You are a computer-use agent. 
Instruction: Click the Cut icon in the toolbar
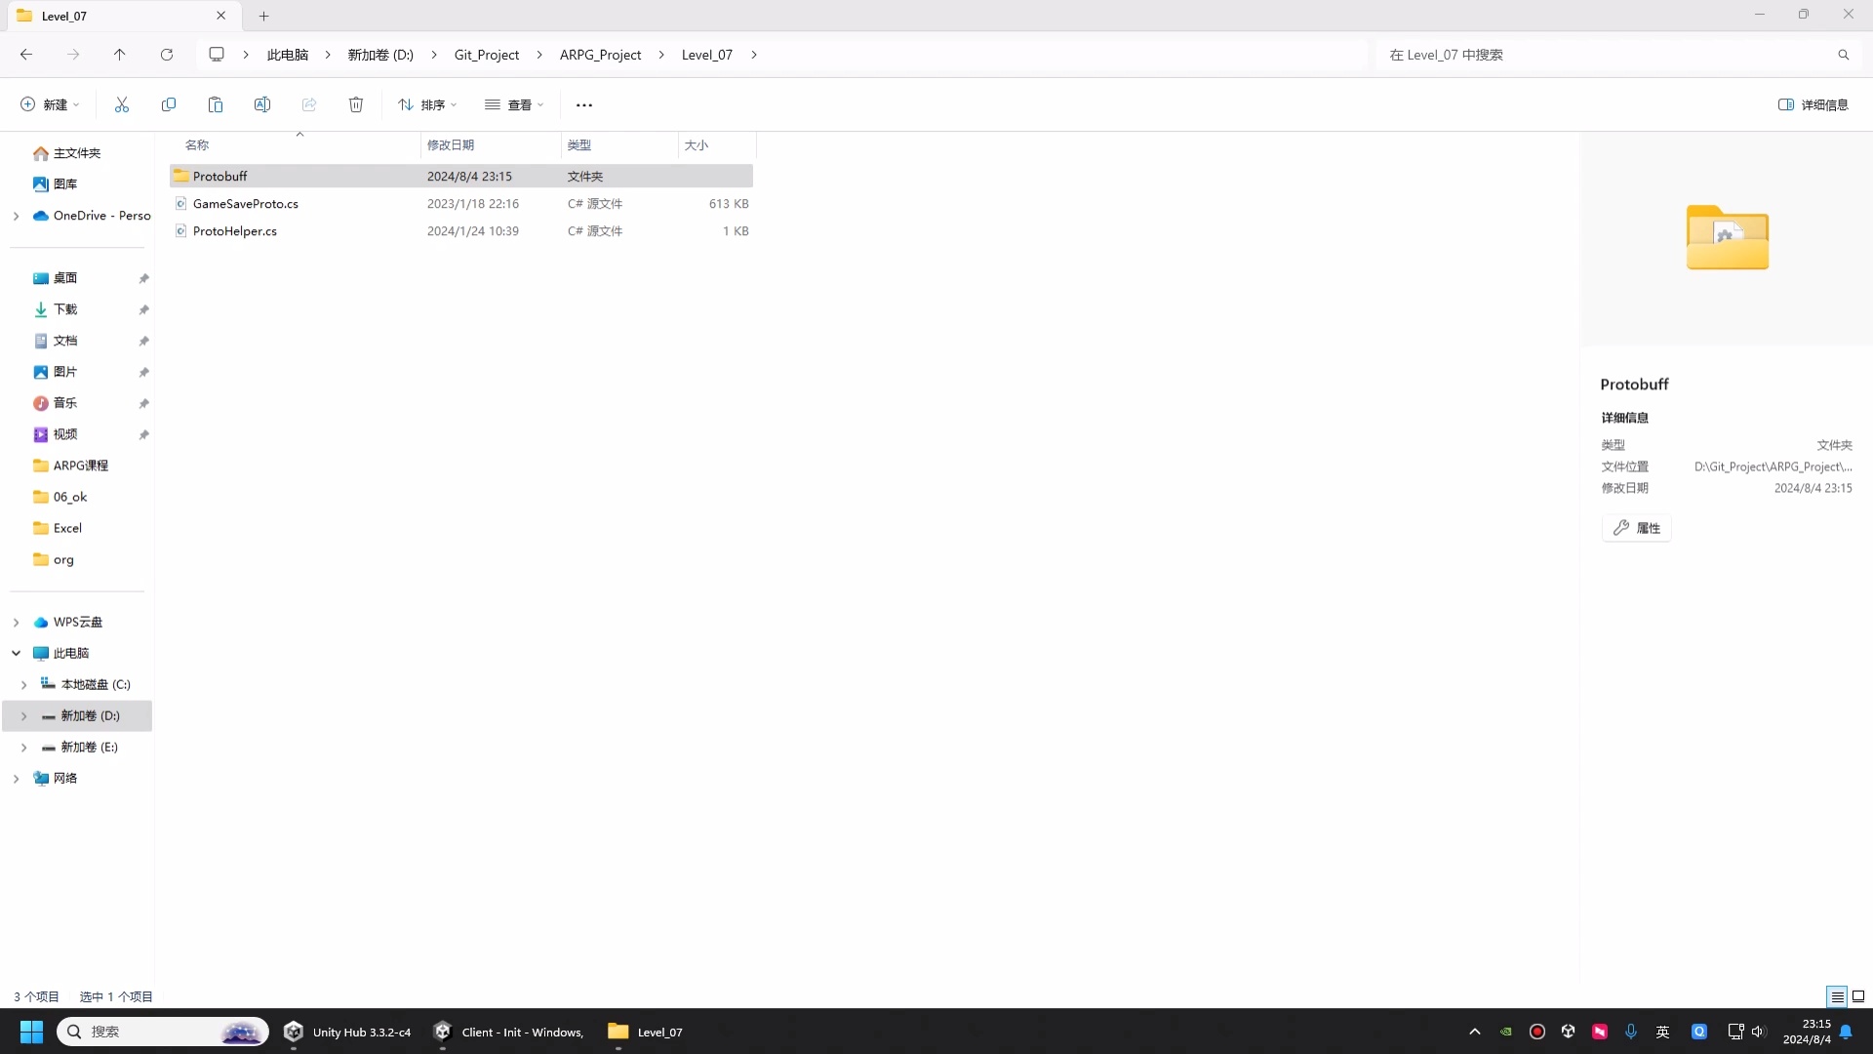pos(121,104)
